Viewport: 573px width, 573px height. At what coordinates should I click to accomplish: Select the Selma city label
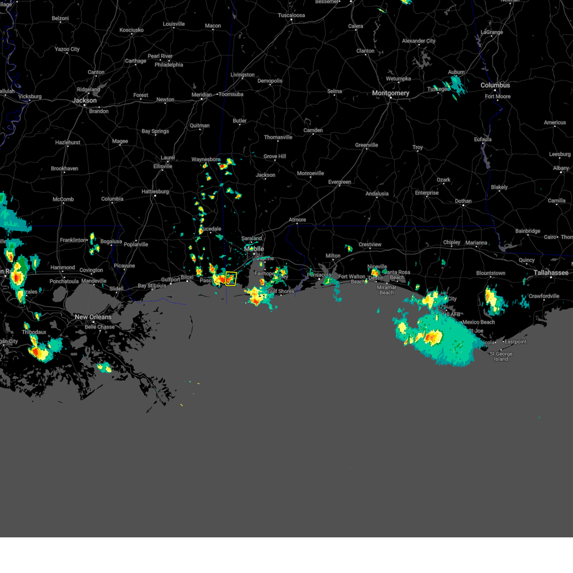pos(335,91)
